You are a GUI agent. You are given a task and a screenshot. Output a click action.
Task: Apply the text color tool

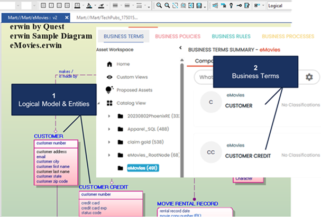[77, 5]
